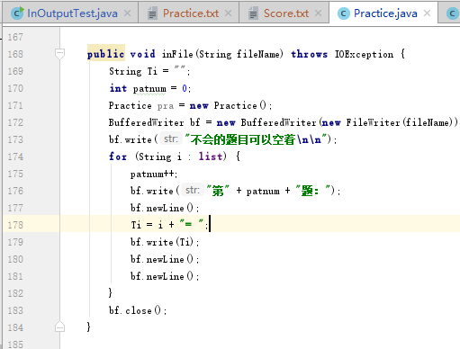Screen dimensions: 460x349
Task: Click the str: parameter hint on line 173
Action: 171,139
